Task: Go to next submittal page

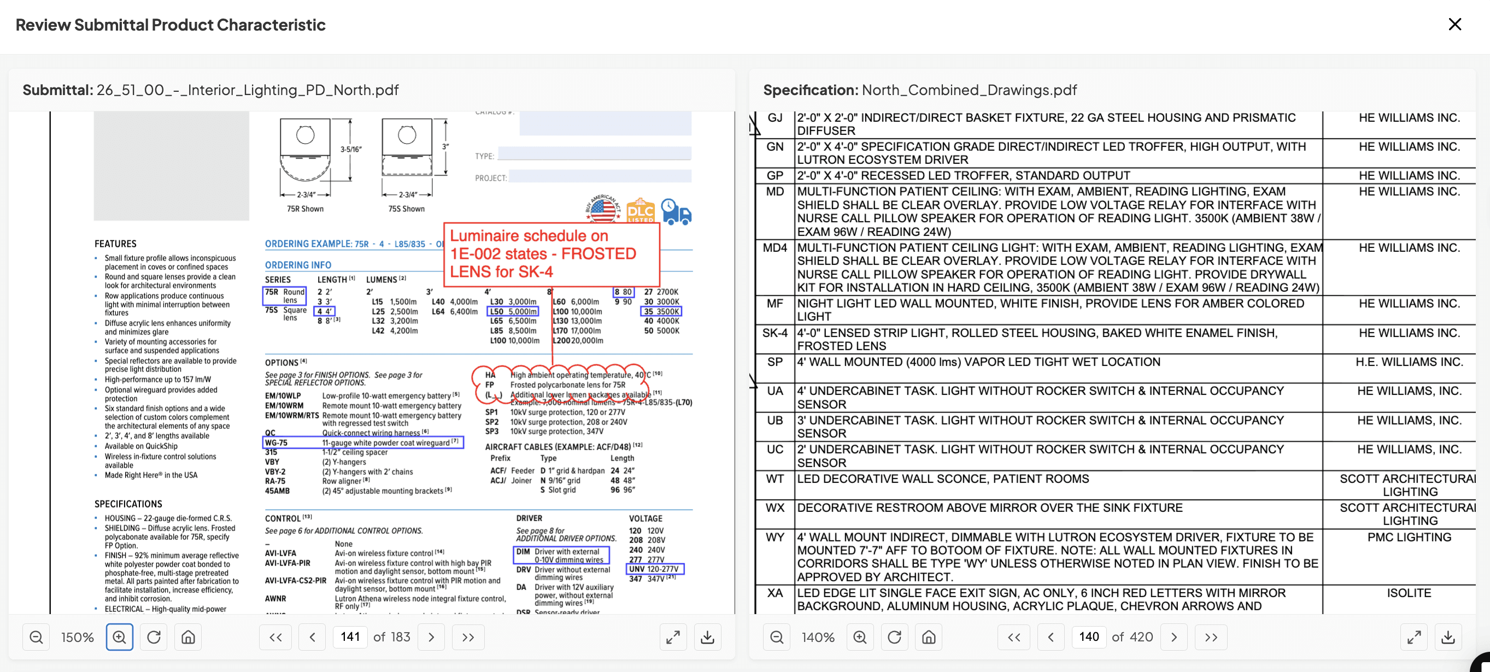Action: pos(431,636)
